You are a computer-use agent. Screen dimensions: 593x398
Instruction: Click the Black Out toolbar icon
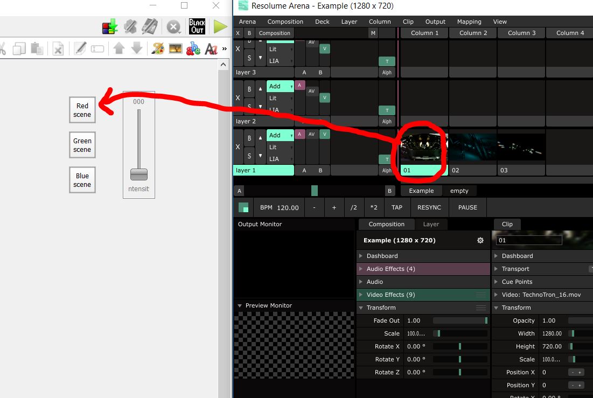(x=197, y=26)
